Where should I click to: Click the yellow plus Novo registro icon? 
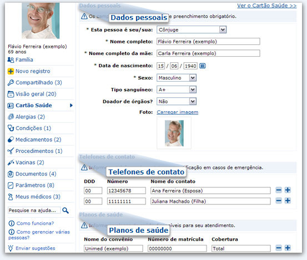(11, 71)
